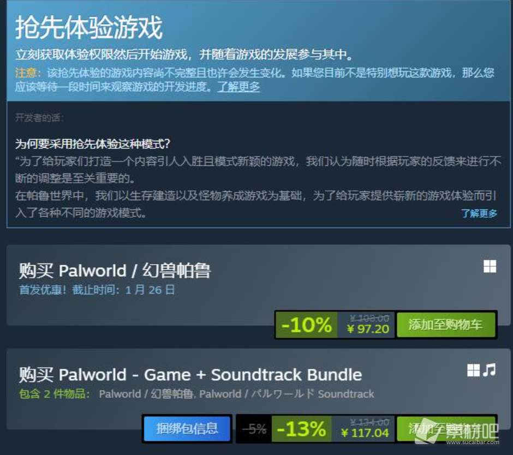
Task: Click Windows platform icon beside Palworld purchase
Action: coord(490,266)
